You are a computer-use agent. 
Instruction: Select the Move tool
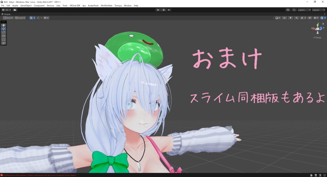4,29
